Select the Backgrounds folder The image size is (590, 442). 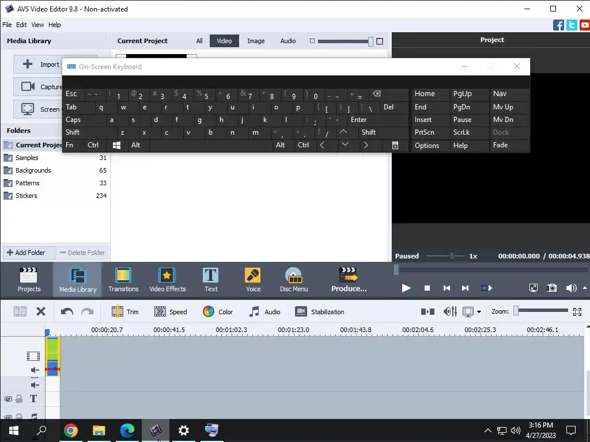click(x=55, y=170)
